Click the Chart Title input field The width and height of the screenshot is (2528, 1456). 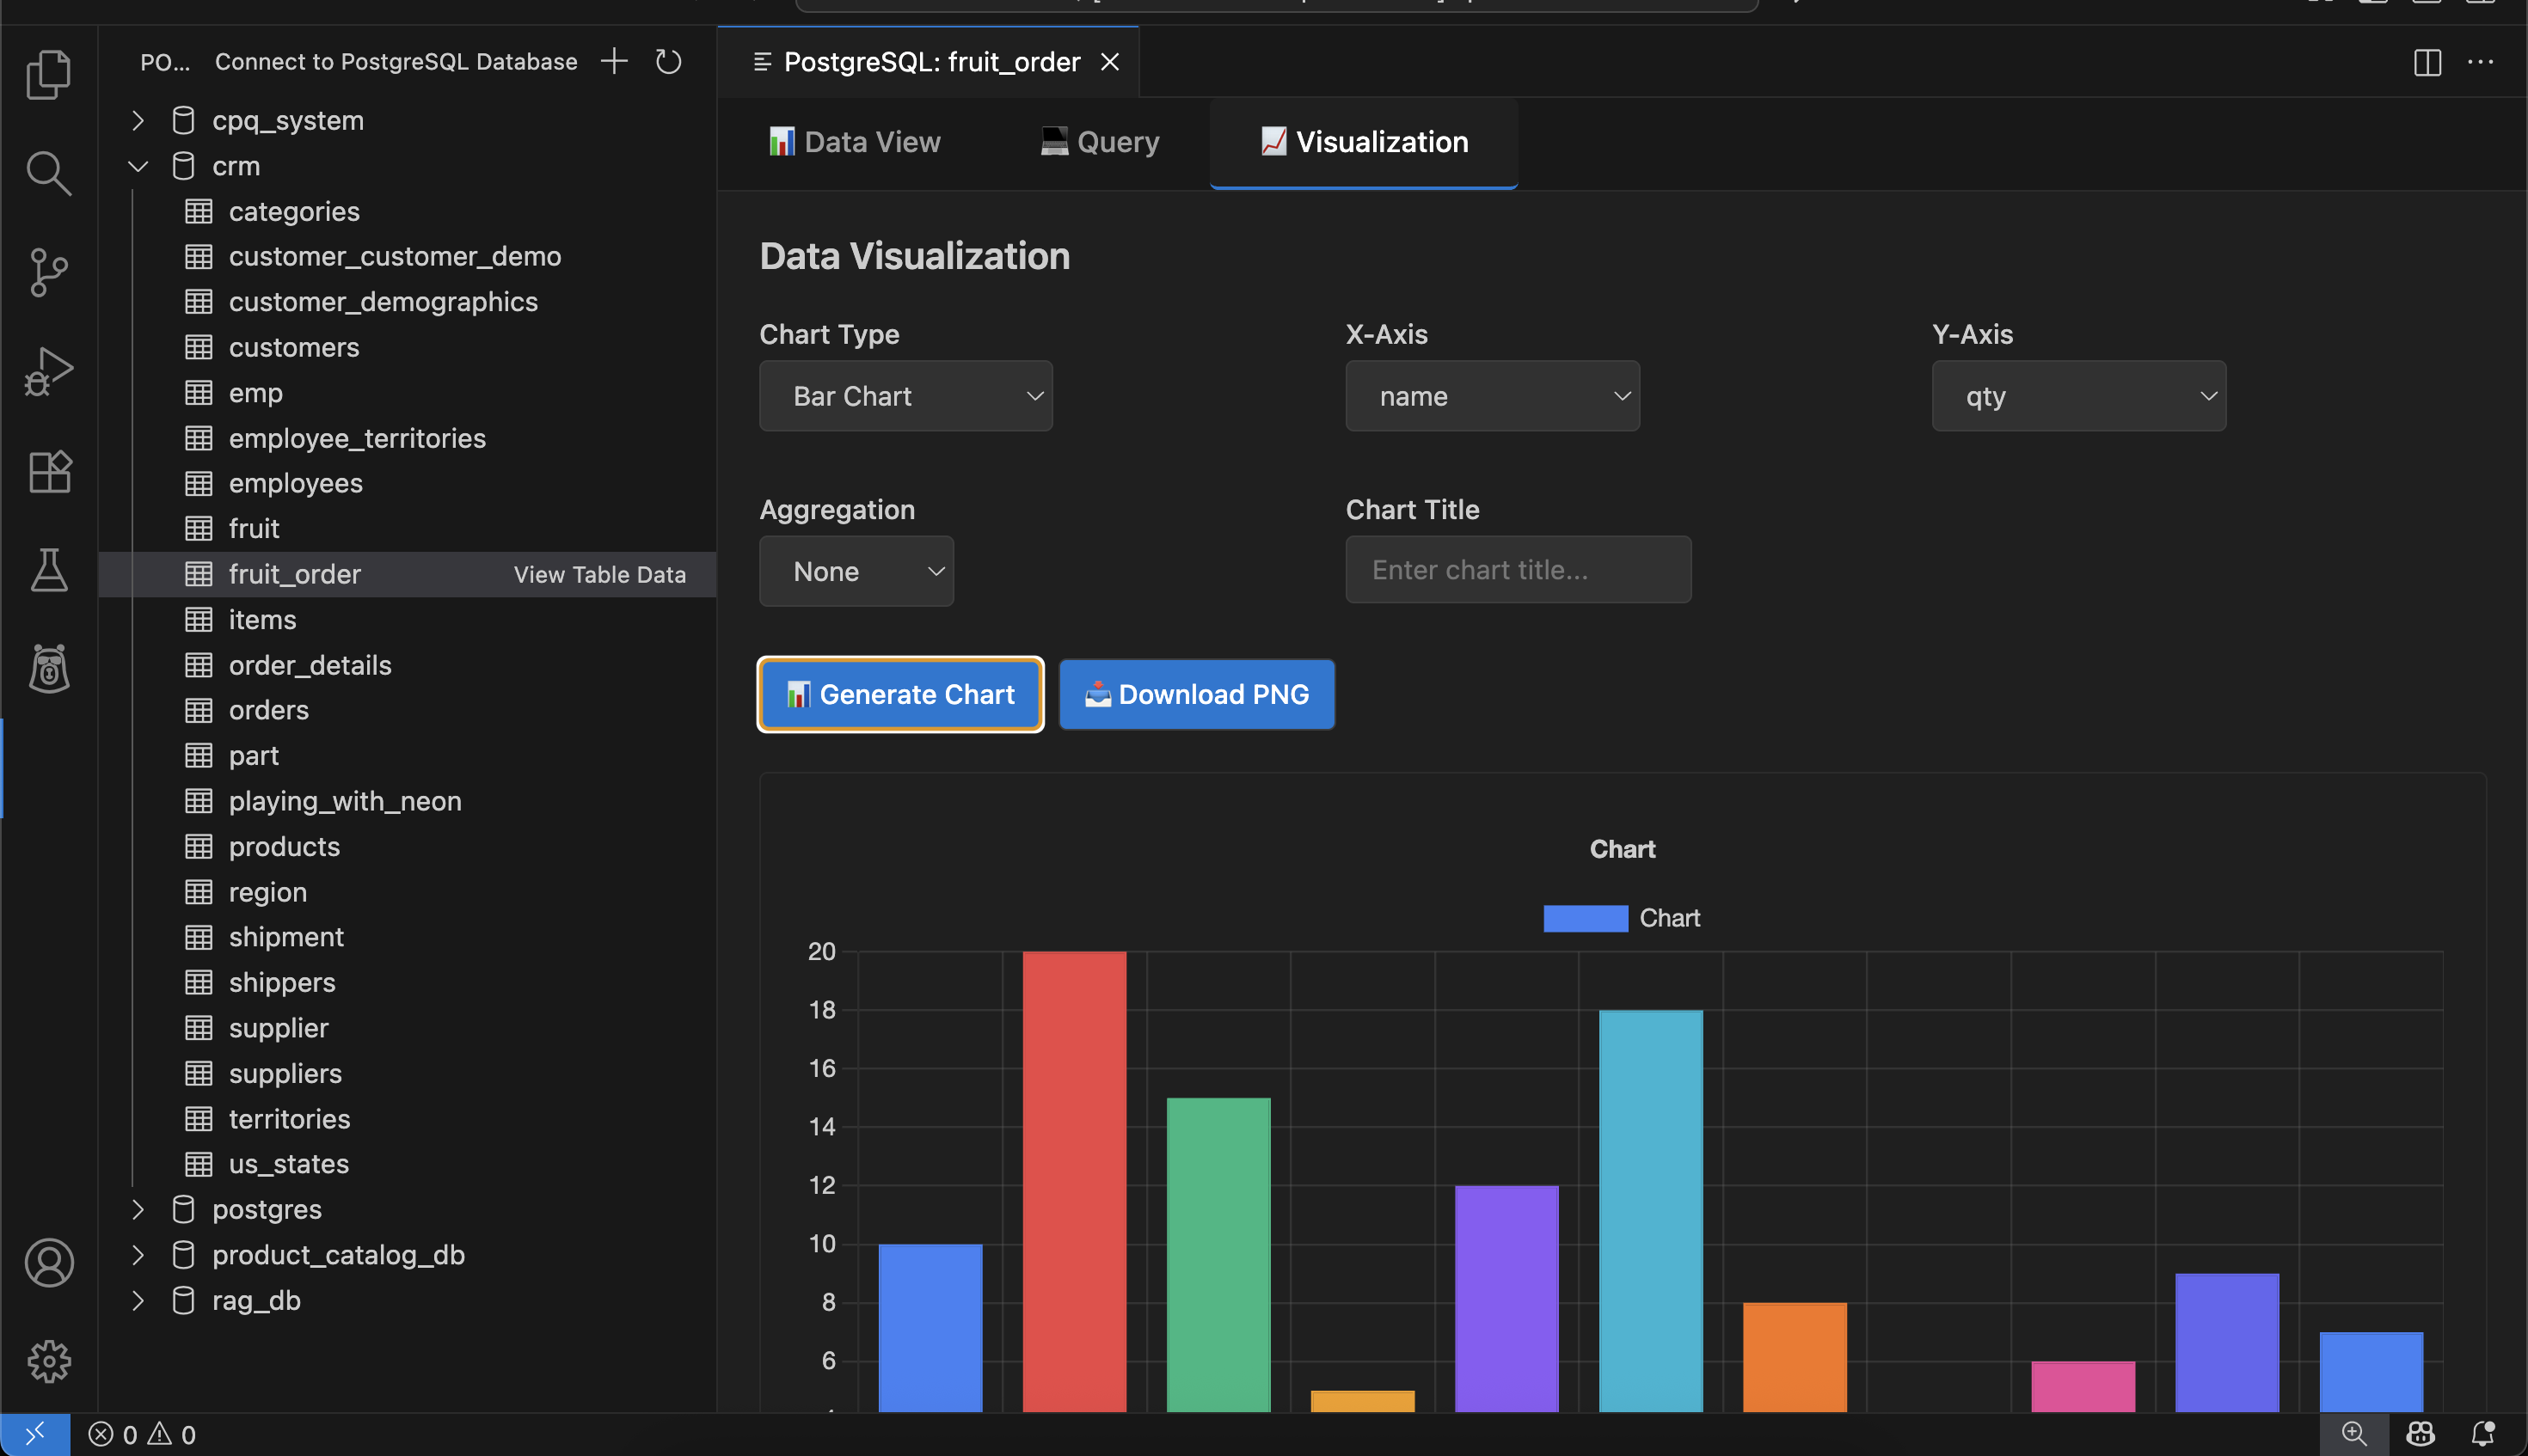1518,570
